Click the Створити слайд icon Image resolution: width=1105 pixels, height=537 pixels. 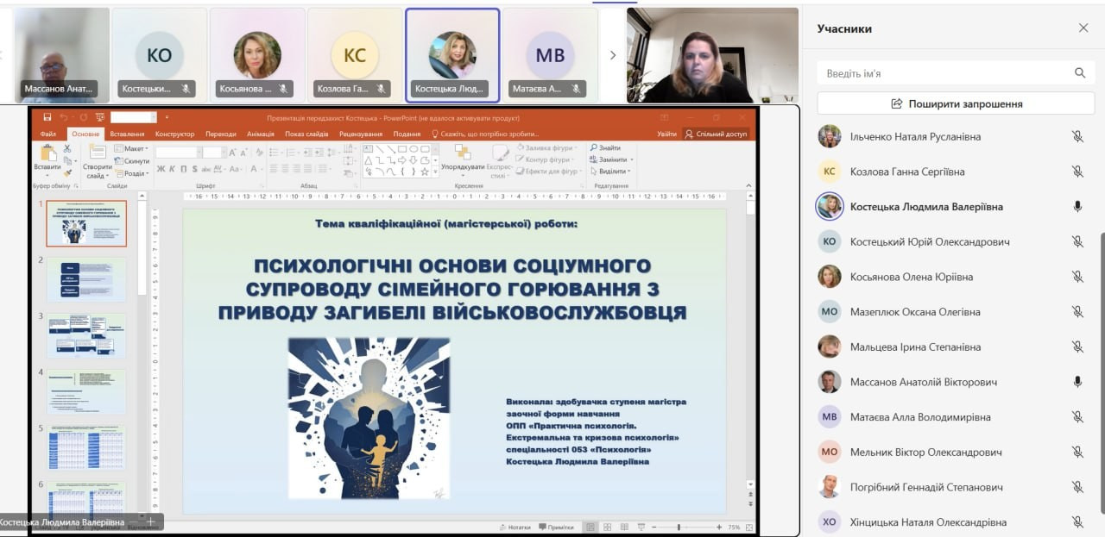(x=97, y=153)
